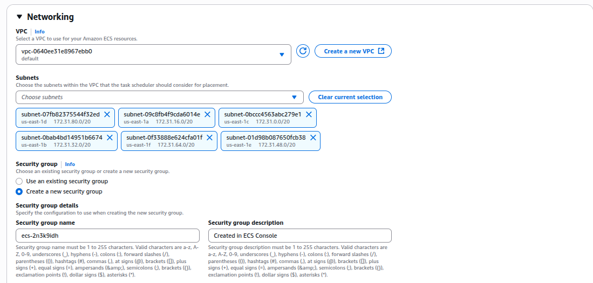Click the us-east-1b 172.31.32.0/20 subnet text

(x=56, y=144)
